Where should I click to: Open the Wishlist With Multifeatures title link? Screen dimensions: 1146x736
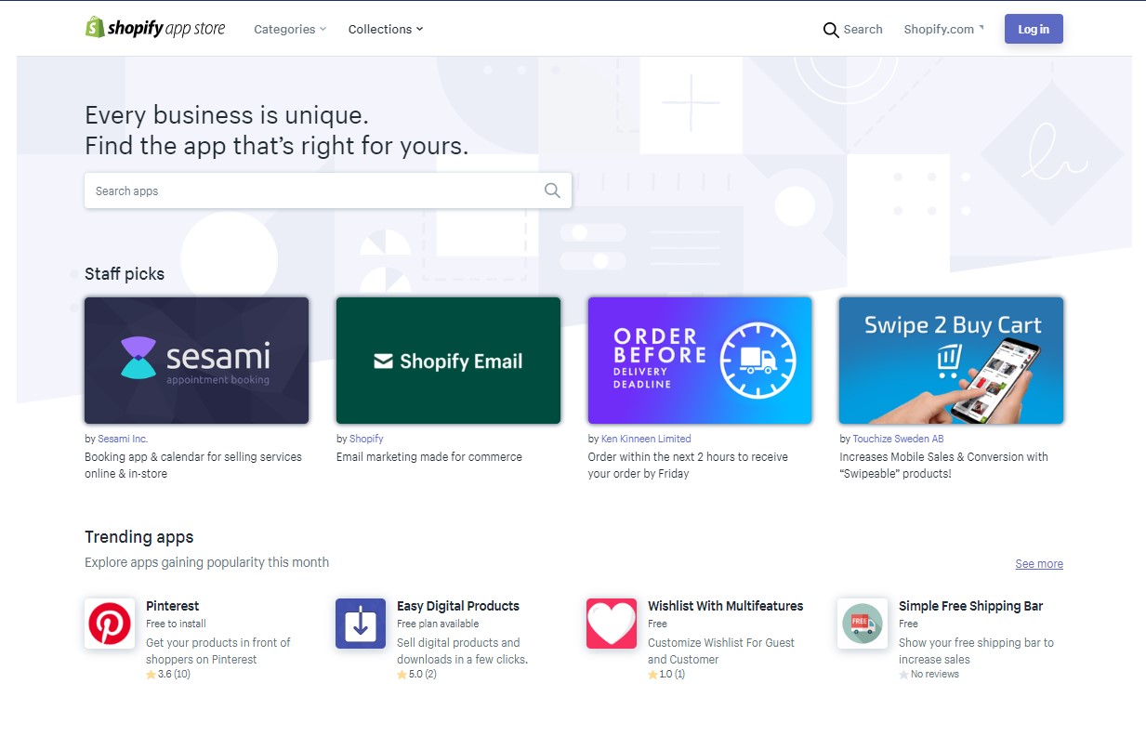click(x=726, y=606)
